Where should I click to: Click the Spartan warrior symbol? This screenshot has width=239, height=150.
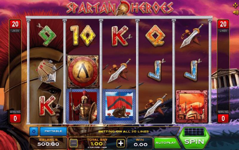pos(83,106)
